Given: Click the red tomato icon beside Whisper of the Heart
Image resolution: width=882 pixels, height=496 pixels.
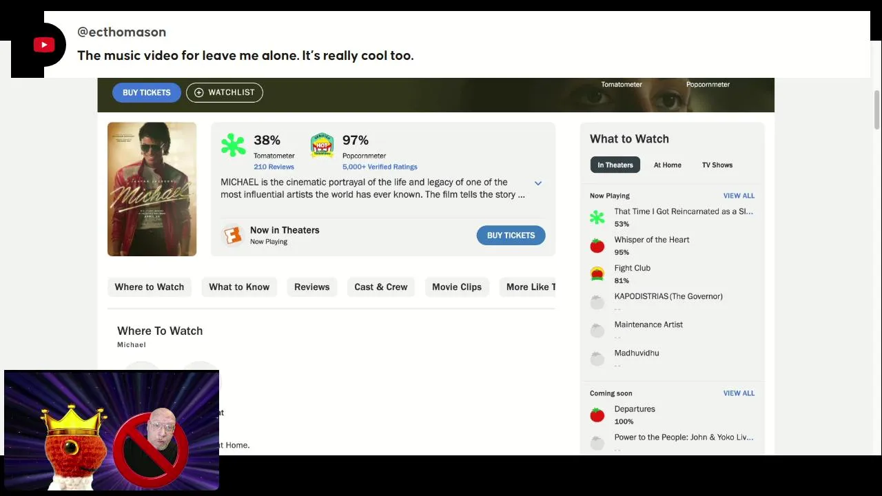Looking at the screenshot, I should pyautogui.click(x=597, y=246).
